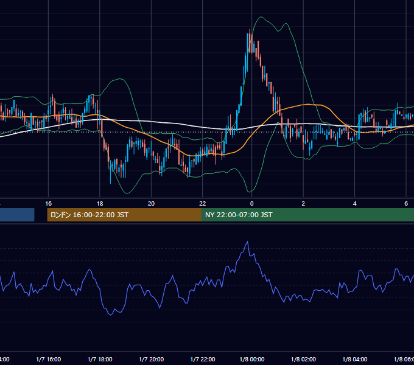Click the hour label 0 under price chart
Image resolution: width=414 pixels, height=365 pixels.
coord(252,204)
